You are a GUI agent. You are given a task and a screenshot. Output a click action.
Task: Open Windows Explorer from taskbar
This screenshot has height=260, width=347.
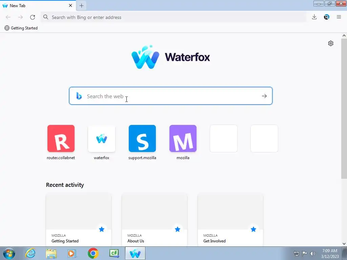tap(51, 253)
